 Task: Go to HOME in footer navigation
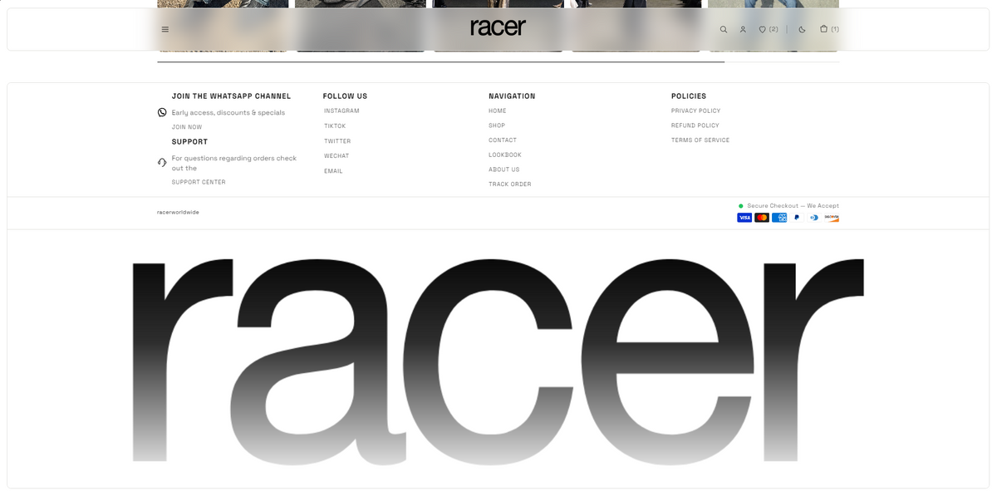tap(498, 110)
